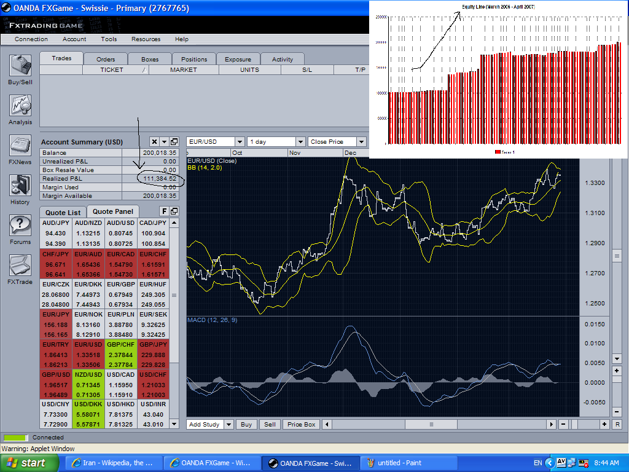This screenshot has height=472, width=629.
Task: Click the R reset button below chart
Action: coord(617,424)
